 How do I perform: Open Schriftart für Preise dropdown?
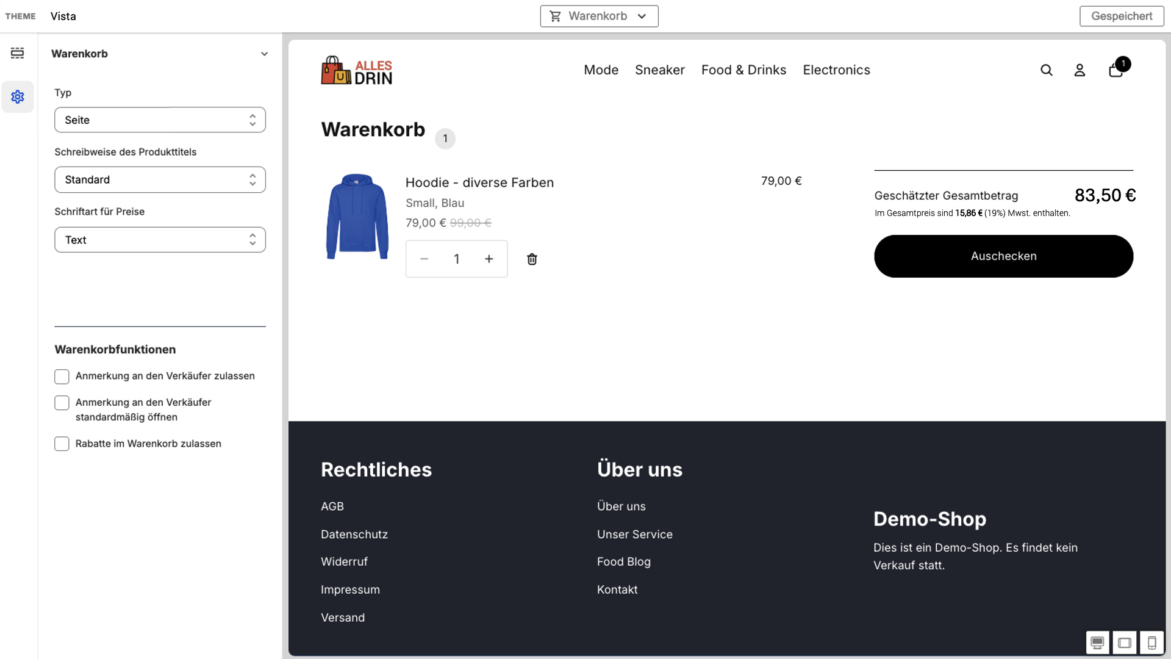point(160,240)
